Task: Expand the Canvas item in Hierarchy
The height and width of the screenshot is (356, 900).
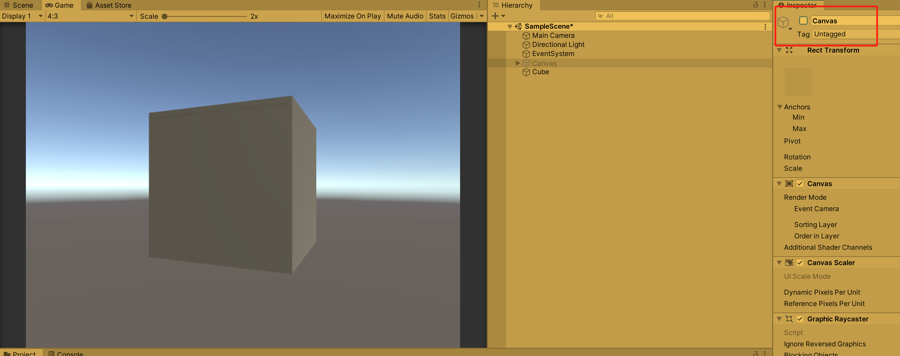Action: (518, 63)
